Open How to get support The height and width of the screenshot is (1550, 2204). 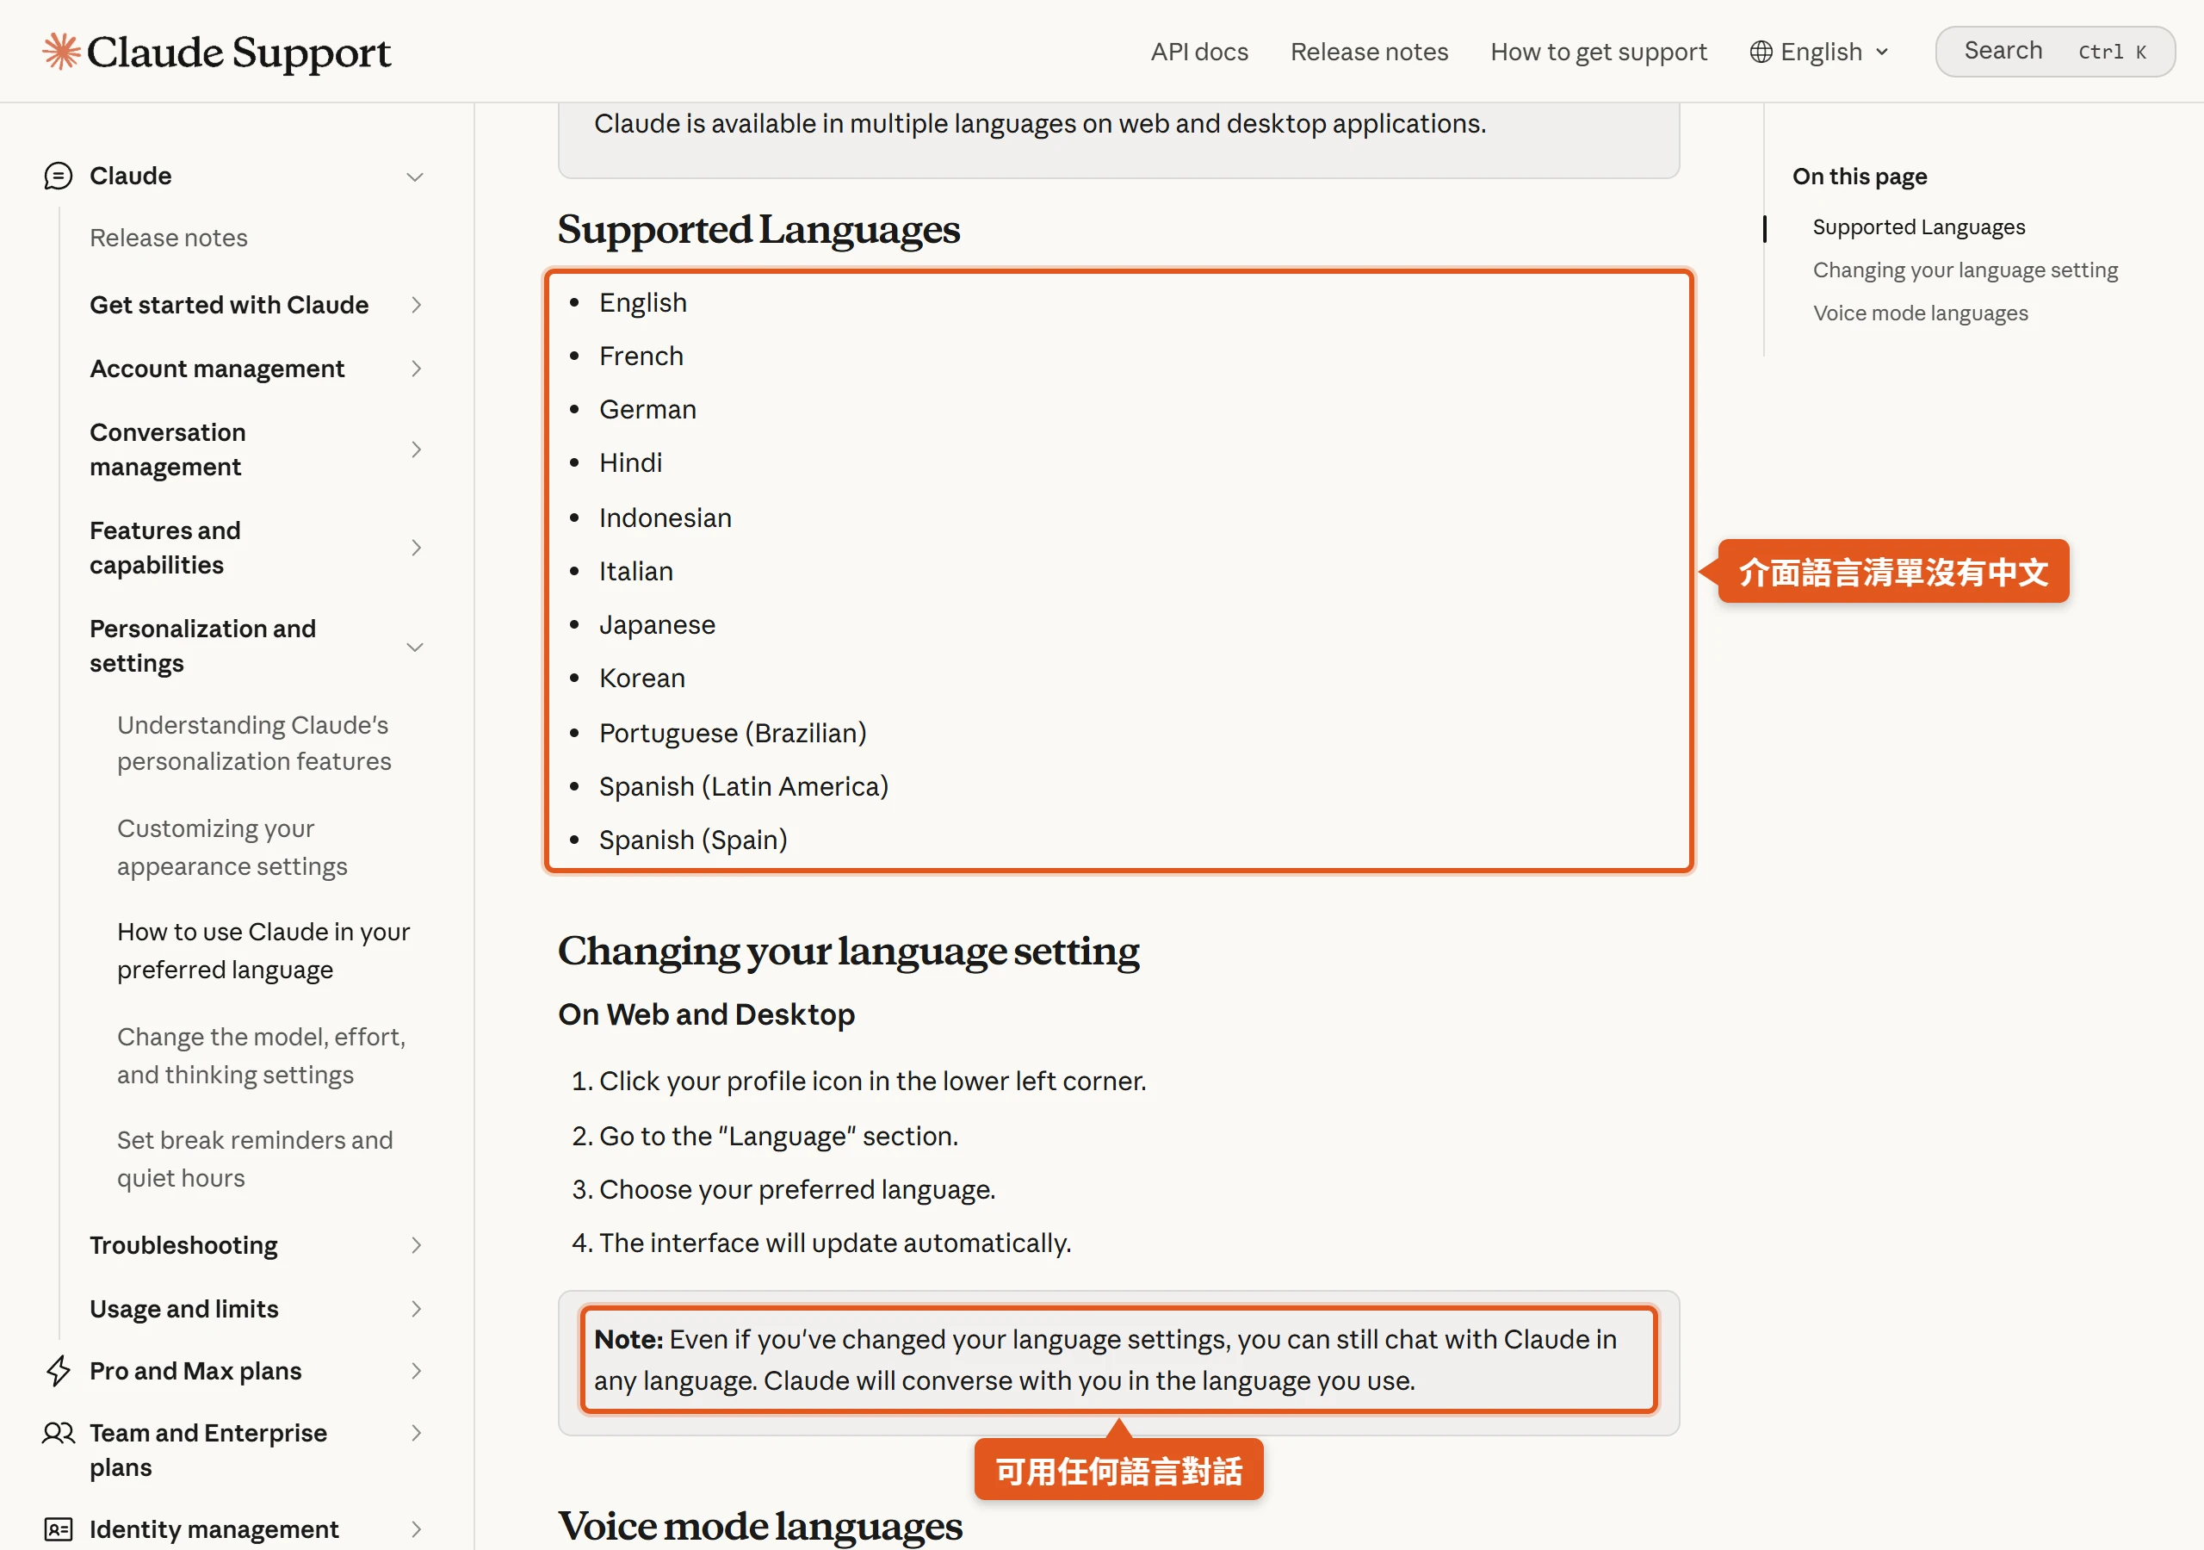point(1598,52)
